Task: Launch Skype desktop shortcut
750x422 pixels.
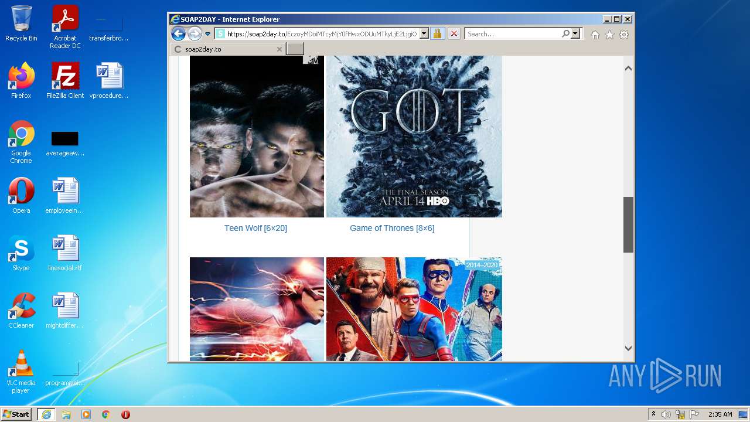Action: coord(21,253)
